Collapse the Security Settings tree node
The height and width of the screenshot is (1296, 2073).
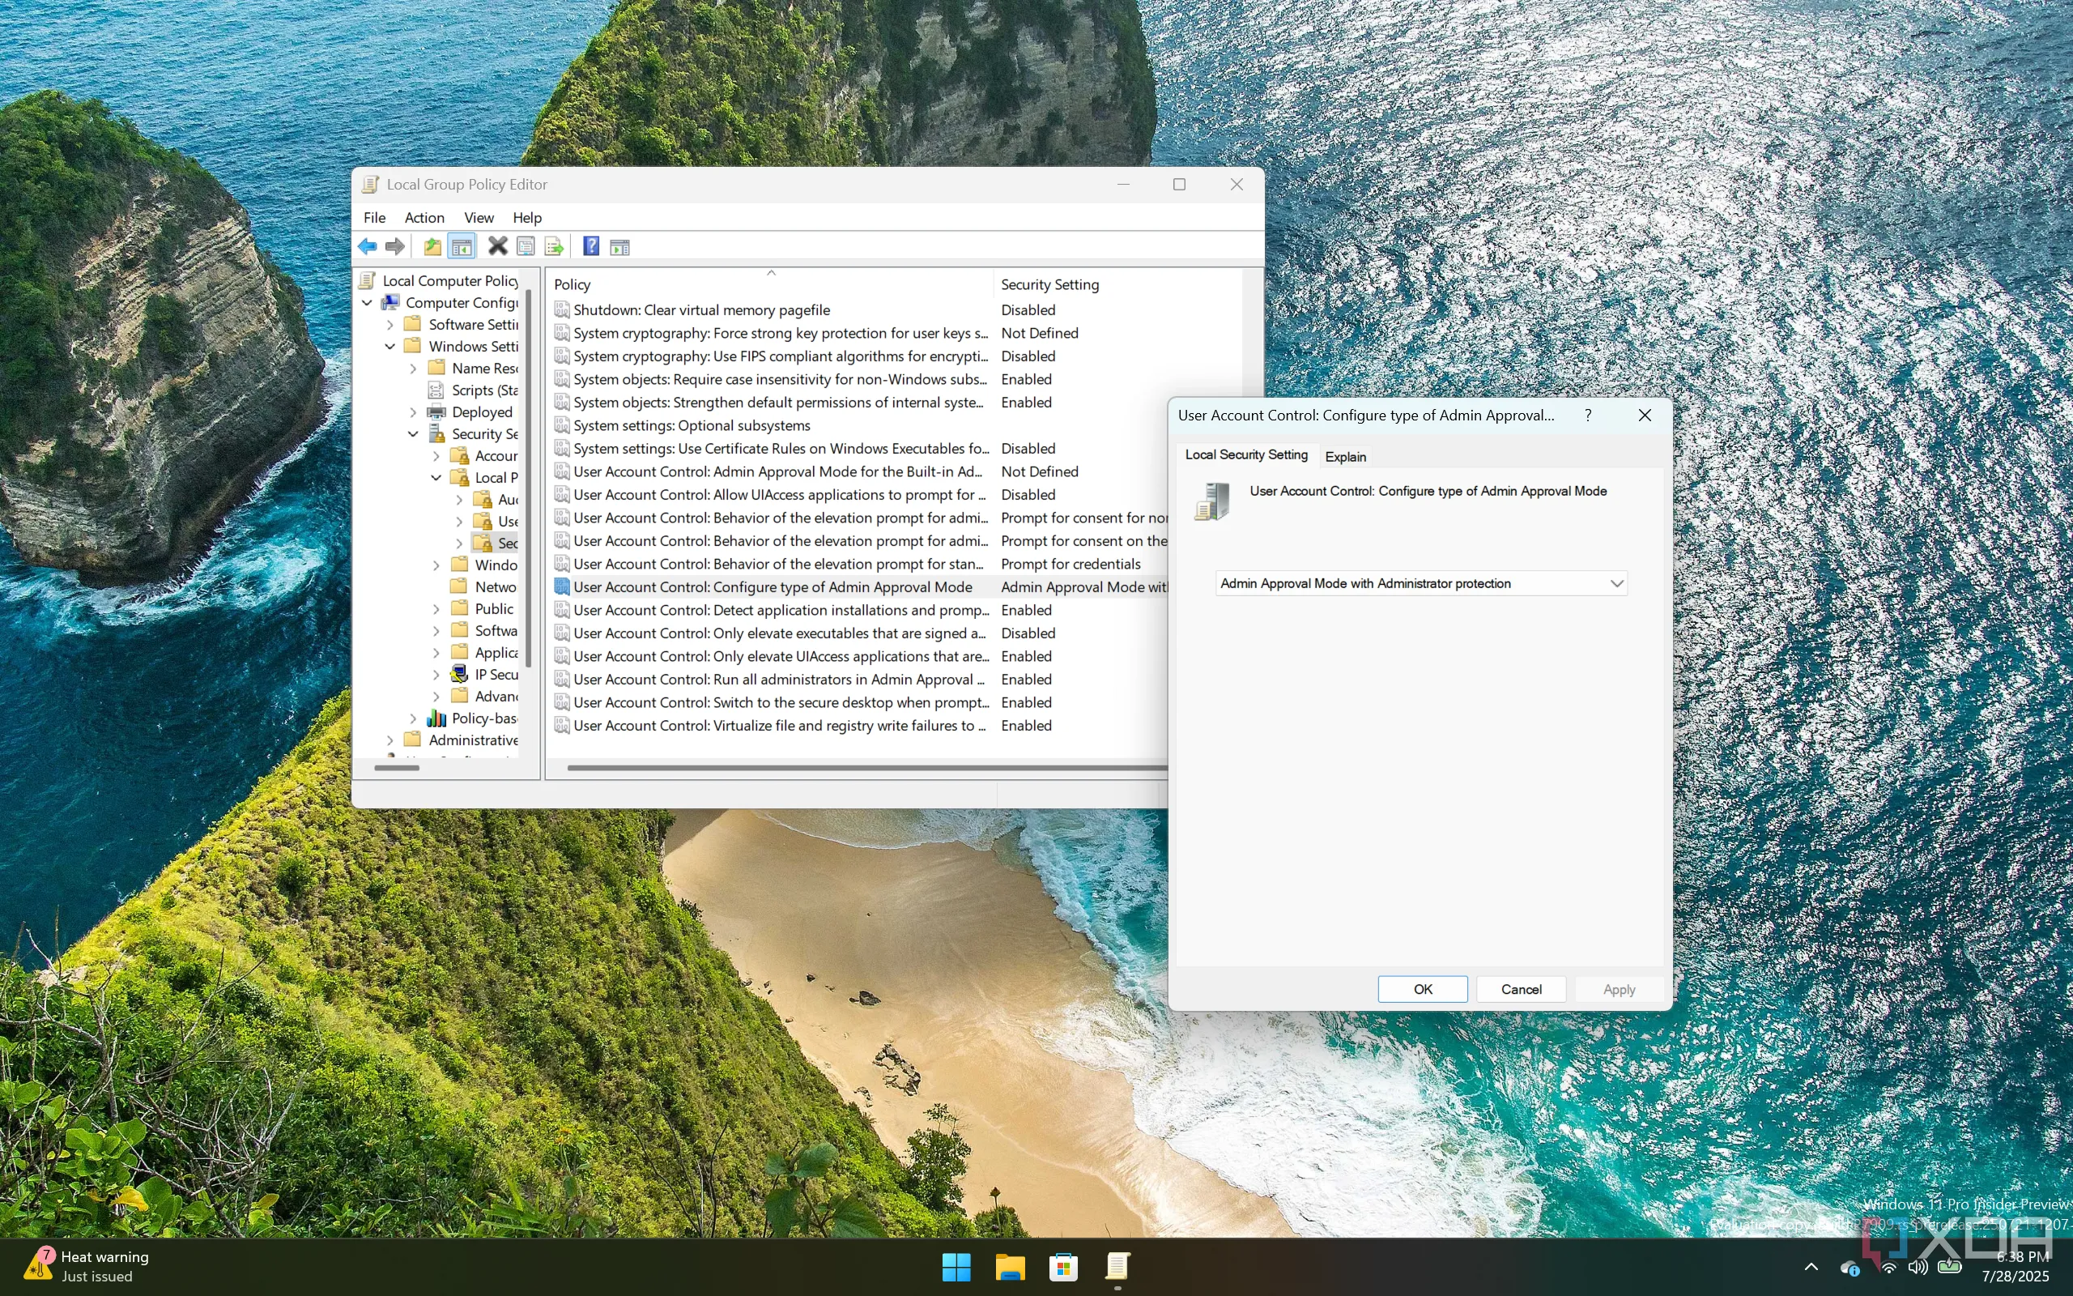[413, 433]
